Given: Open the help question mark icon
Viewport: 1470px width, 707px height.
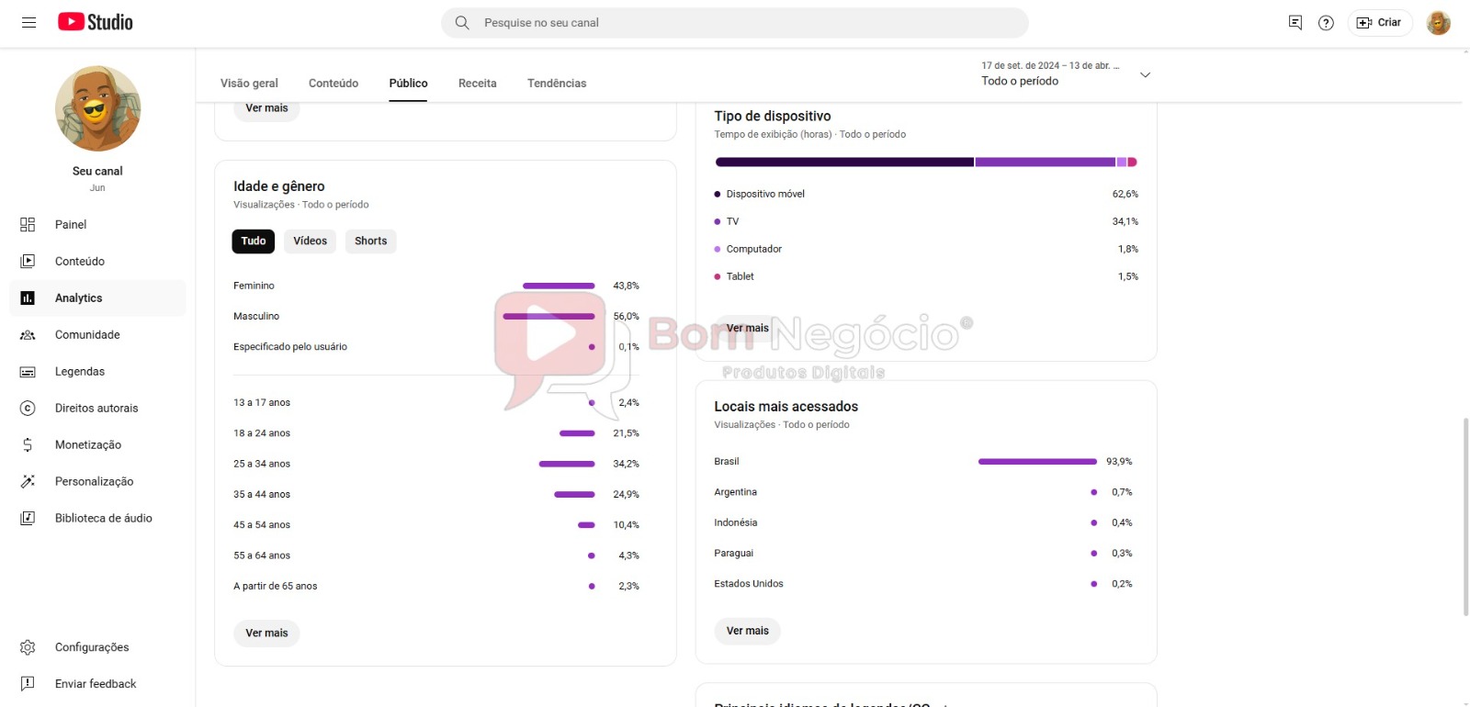Looking at the screenshot, I should 1326,22.
